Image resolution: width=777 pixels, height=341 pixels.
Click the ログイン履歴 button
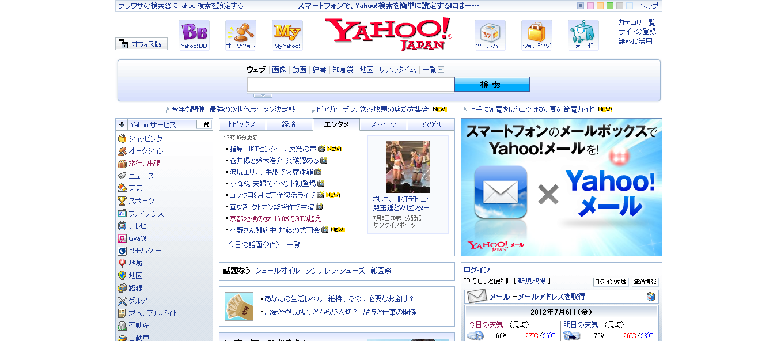point(611,282)
